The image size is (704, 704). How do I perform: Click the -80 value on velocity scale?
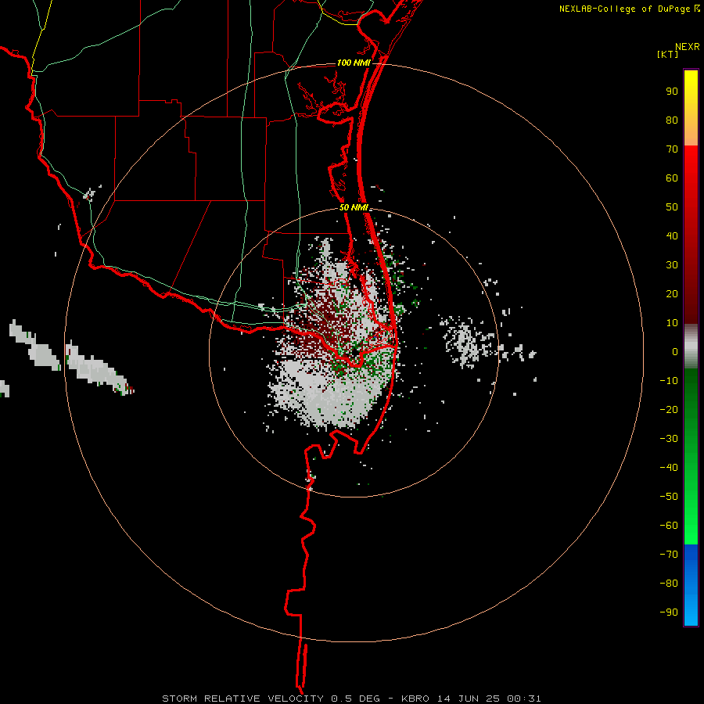click(669, 584)
